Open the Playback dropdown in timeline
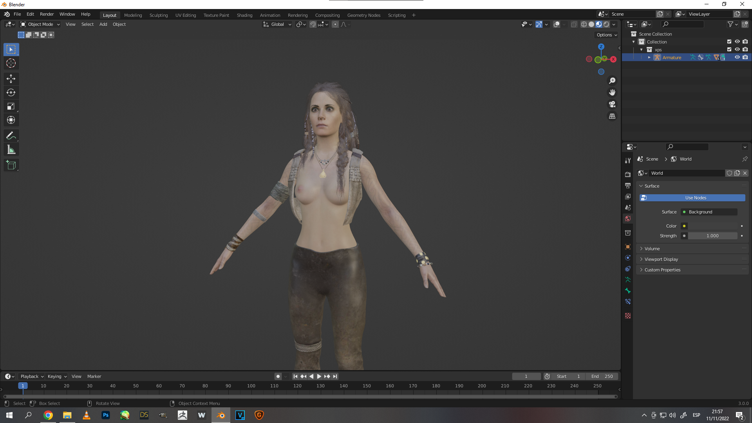 point(32,376)
